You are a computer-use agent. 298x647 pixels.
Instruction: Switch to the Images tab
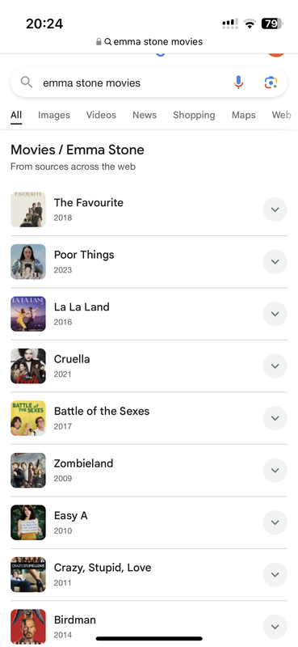pos(54,115)
